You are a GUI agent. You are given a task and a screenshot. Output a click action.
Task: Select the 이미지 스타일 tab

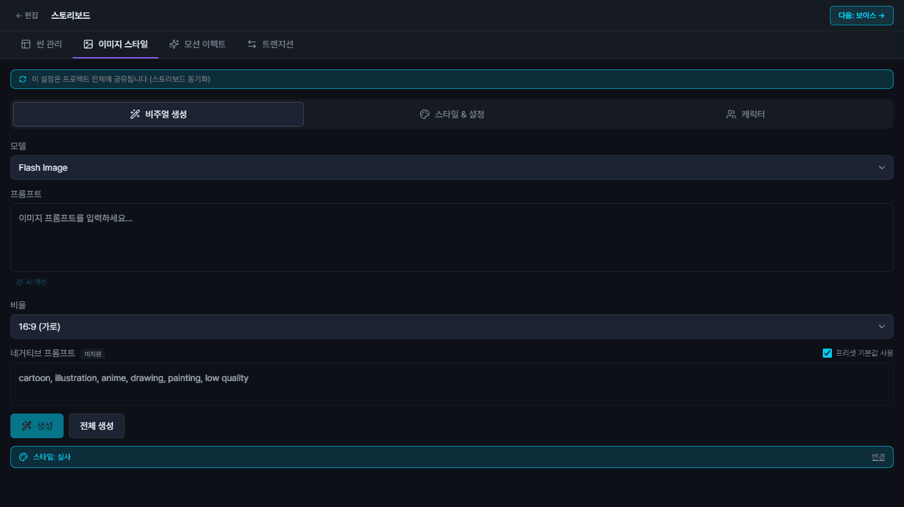point(116,44)
